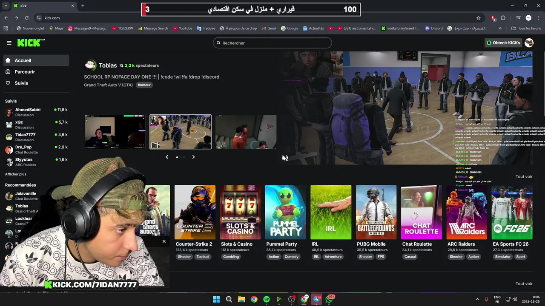
Task: Open Dre_Pop followed channel
Action: (37, 150)
